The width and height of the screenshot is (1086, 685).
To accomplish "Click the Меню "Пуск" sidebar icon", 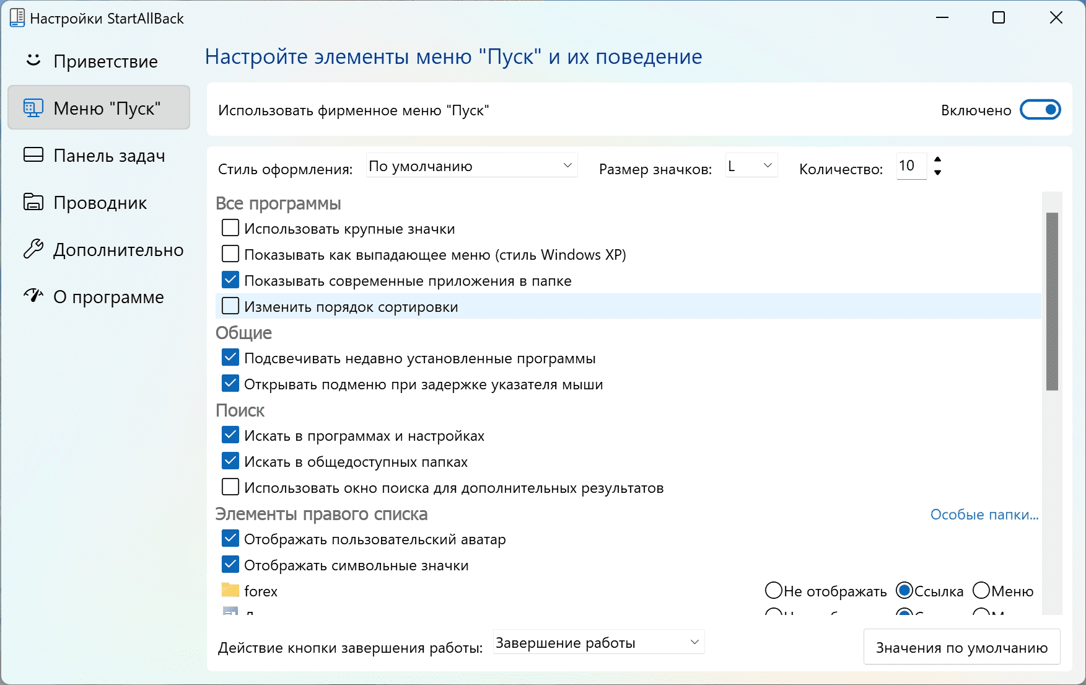I will pyautogui.click(x=33, y=108).
